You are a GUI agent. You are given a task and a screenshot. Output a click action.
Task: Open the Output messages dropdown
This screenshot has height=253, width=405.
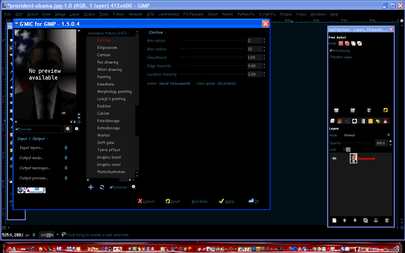pos(43,168)
